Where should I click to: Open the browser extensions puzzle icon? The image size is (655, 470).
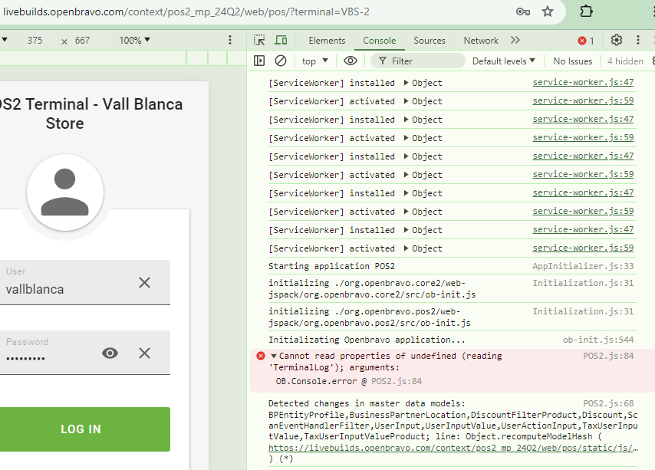pos(586,12)
